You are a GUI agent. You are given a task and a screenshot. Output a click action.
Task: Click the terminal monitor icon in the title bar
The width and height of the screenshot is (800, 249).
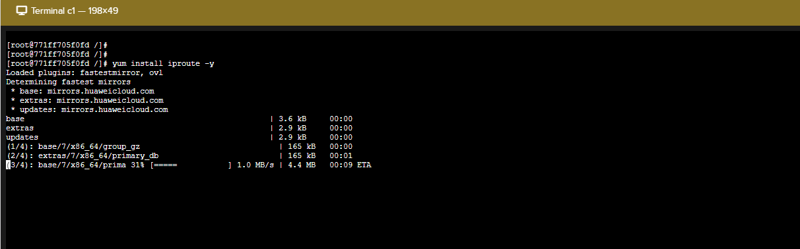[22, 11]
